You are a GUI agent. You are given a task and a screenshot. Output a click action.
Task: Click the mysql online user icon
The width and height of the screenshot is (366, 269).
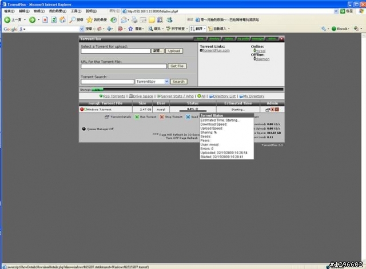click(254, 50)
